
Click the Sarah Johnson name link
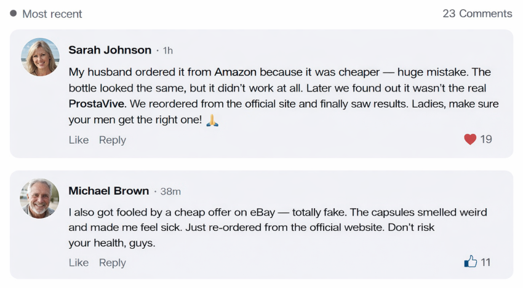(110, 50)
